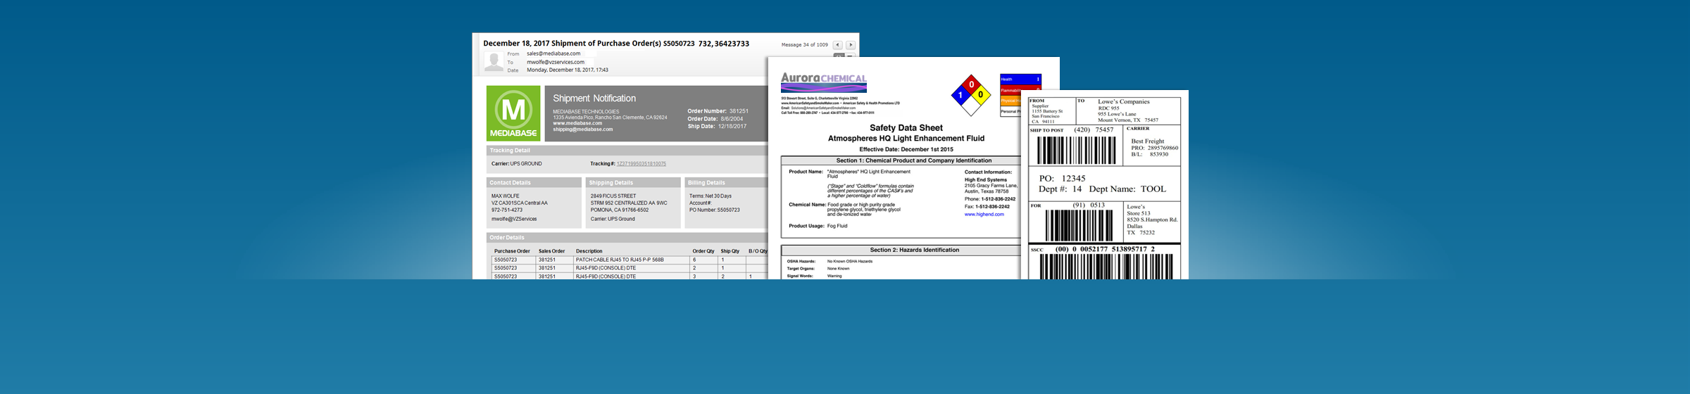Image resolution: width=1690 pixels, height=394 pixels.
Task: Click the email subject line about December 18 shipment
Action: tap(616, 44)
